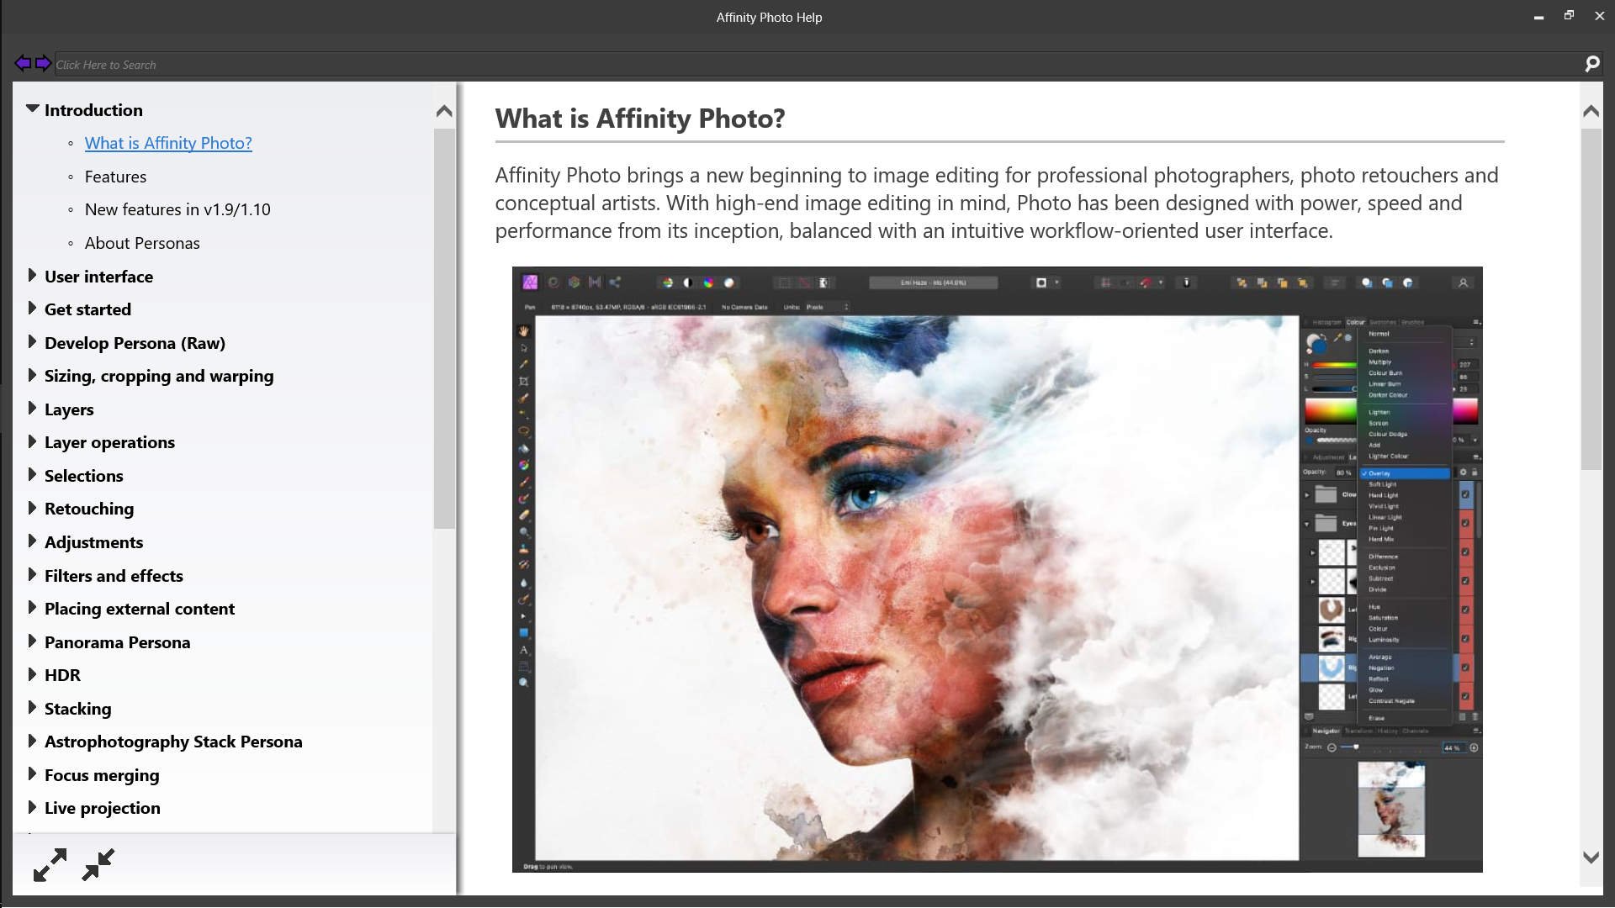1615x908 pixels.
Task: Expand all topics using the outward arrows icon
Action: pos(50,864)
